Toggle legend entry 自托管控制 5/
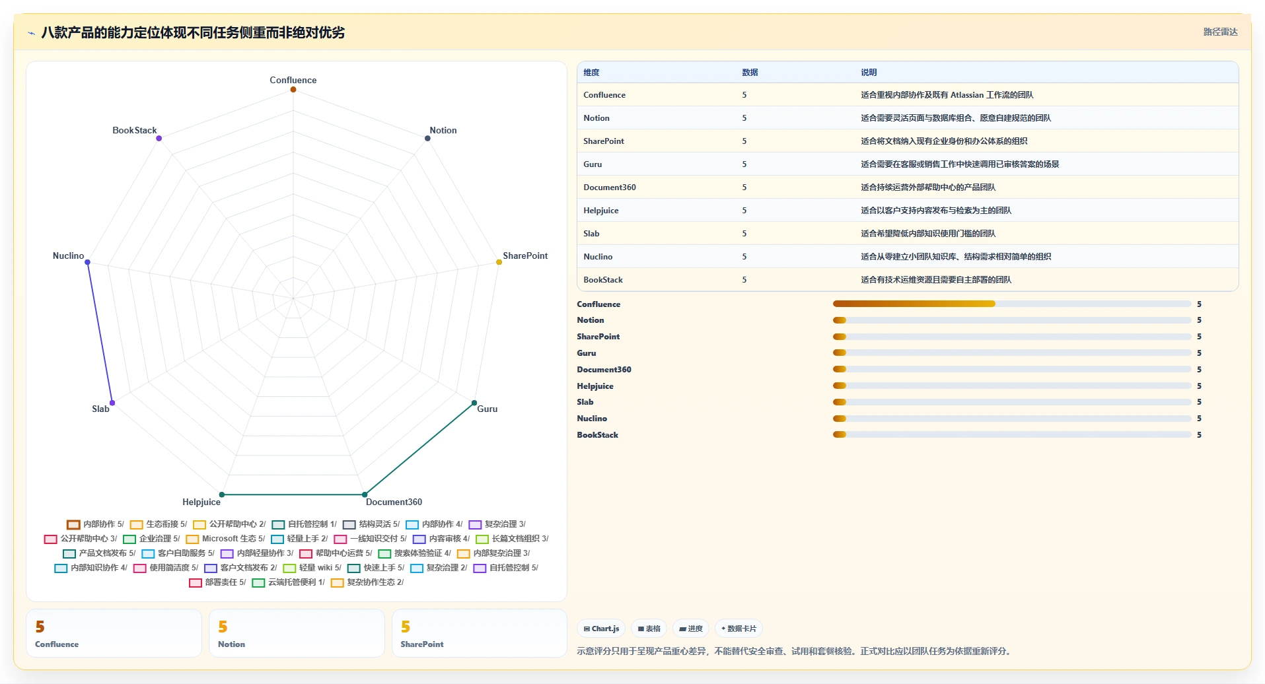This screenshot has height=684, width=1265. tap(506, 568)
